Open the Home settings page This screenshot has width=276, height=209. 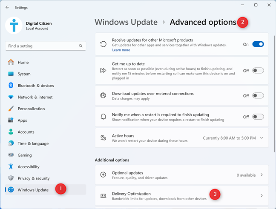46,62
